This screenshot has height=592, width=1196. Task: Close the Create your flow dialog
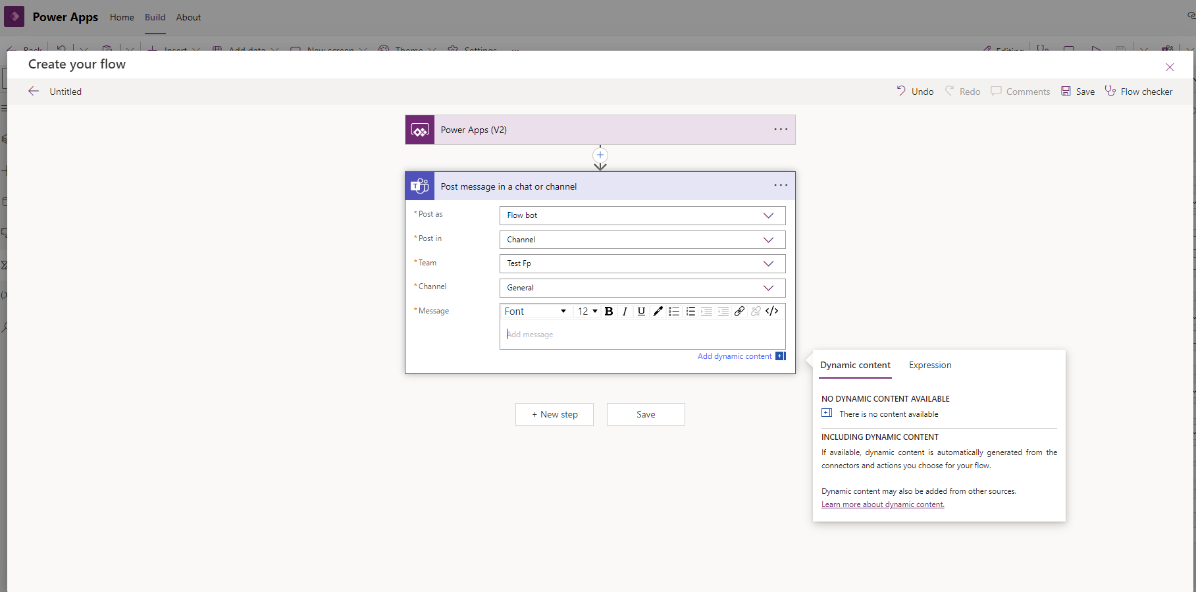(x=1170, y=67)
